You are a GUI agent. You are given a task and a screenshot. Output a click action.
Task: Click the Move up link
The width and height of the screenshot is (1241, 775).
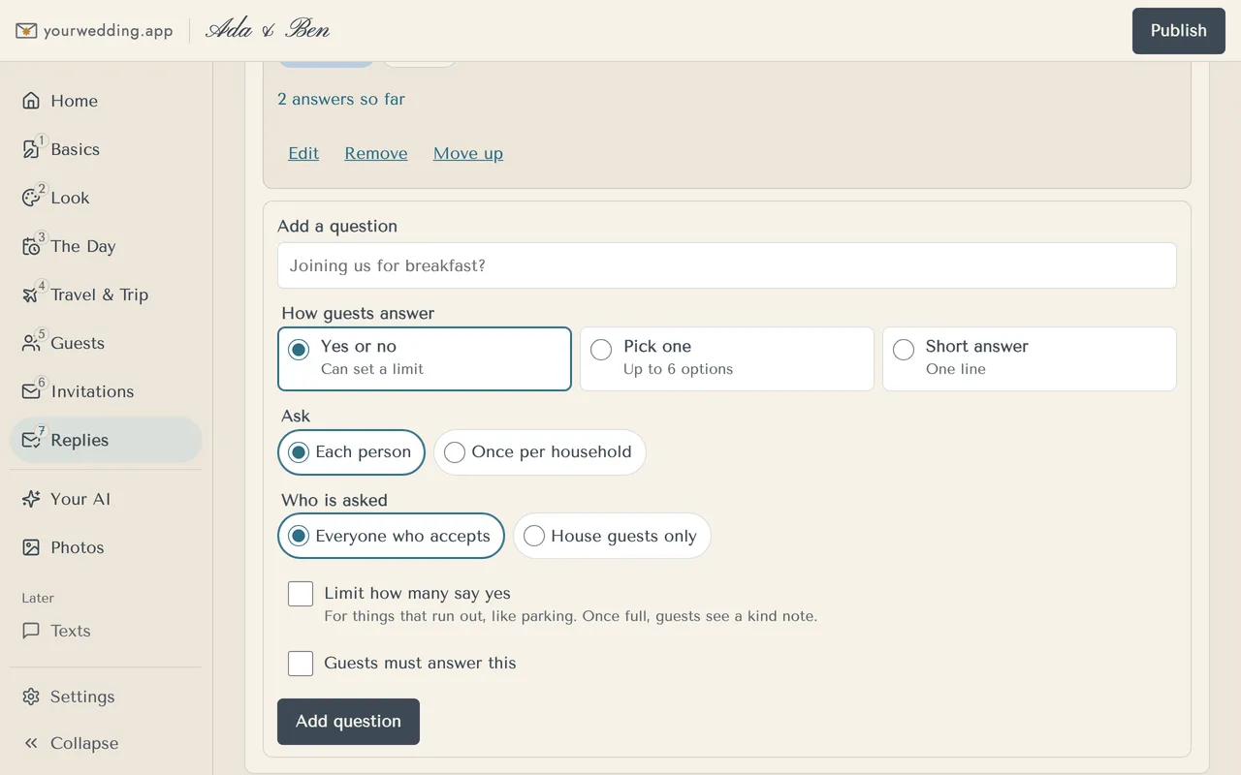[468, 153]
